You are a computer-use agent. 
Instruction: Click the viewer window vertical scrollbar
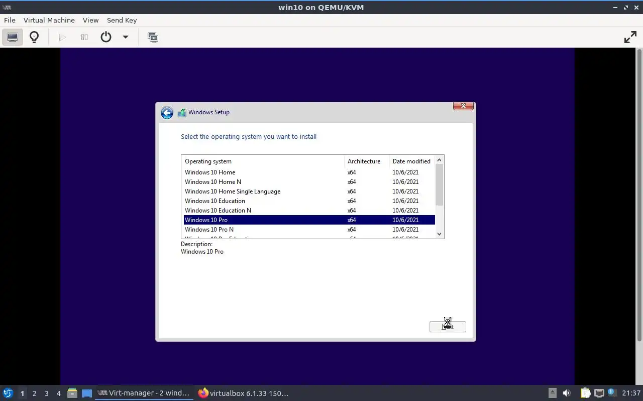pos(639,195)
